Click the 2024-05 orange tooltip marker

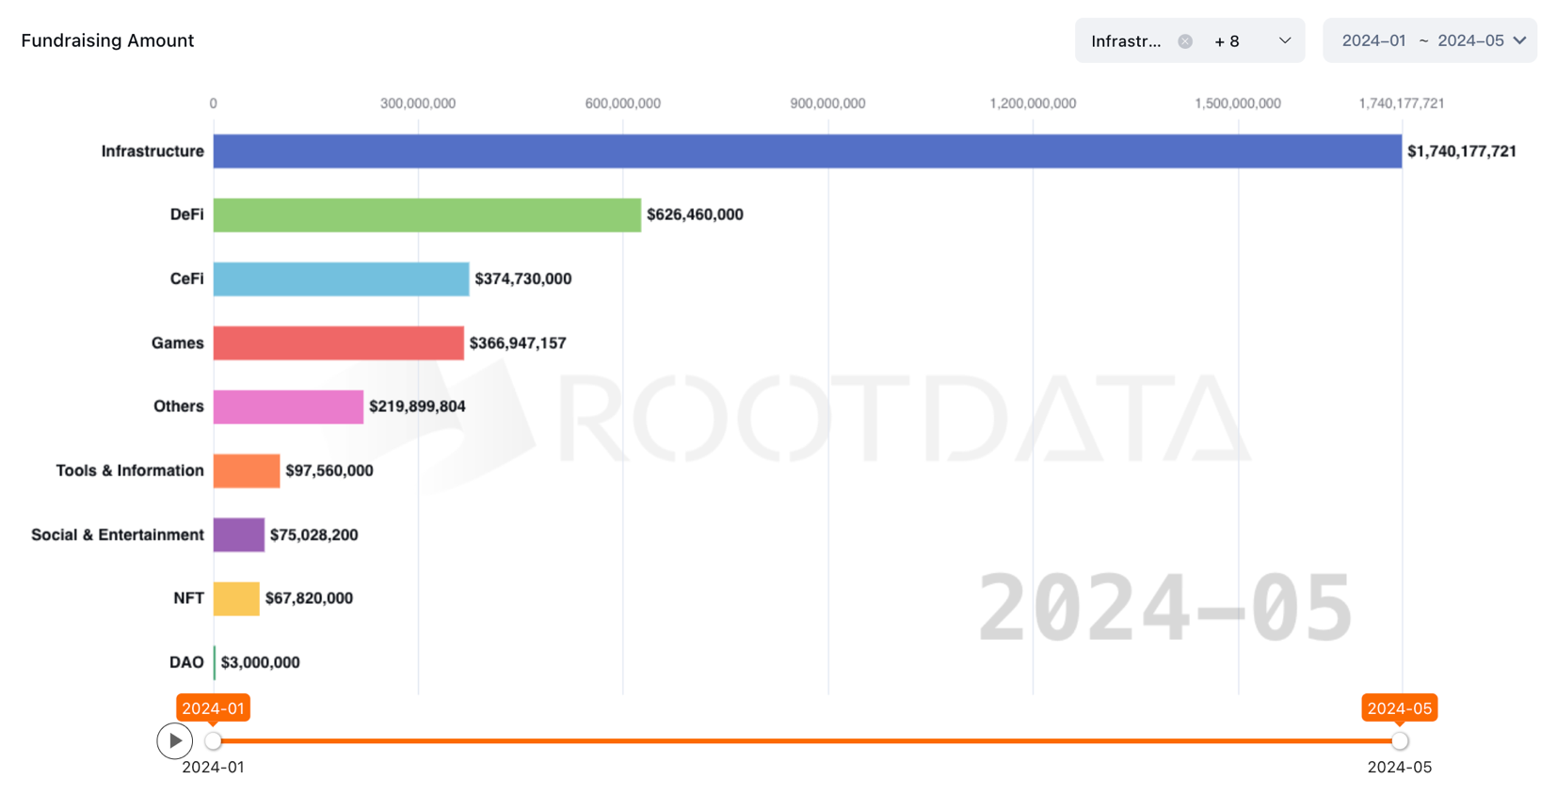click(1399, 708)
